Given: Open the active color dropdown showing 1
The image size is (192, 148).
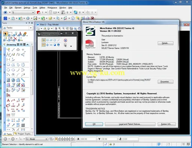Looking at the screenshot, I should (46, 12).
